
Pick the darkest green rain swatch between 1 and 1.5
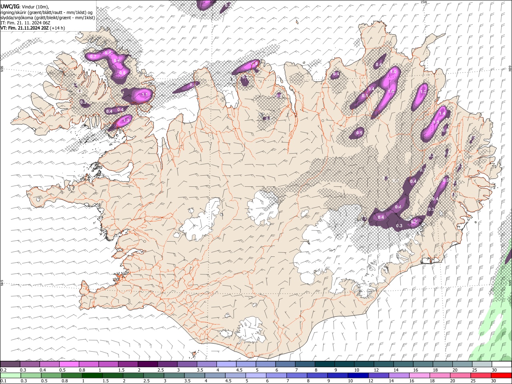(x=92, y=375)
